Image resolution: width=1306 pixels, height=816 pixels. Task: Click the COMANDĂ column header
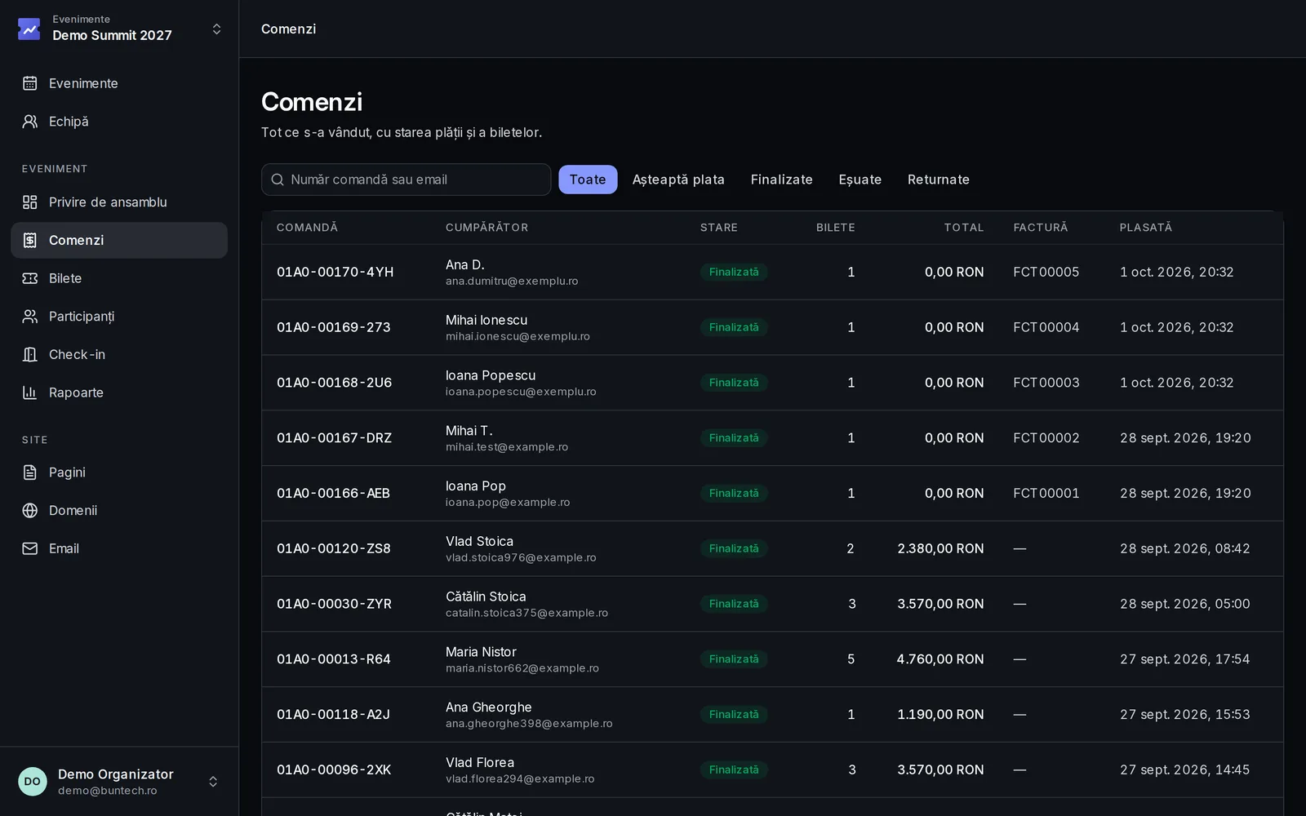[307, 228]
